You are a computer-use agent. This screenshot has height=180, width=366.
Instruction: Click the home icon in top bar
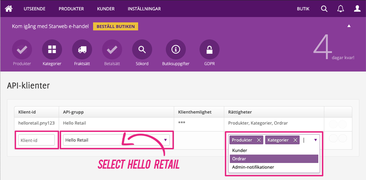(9, 9)
